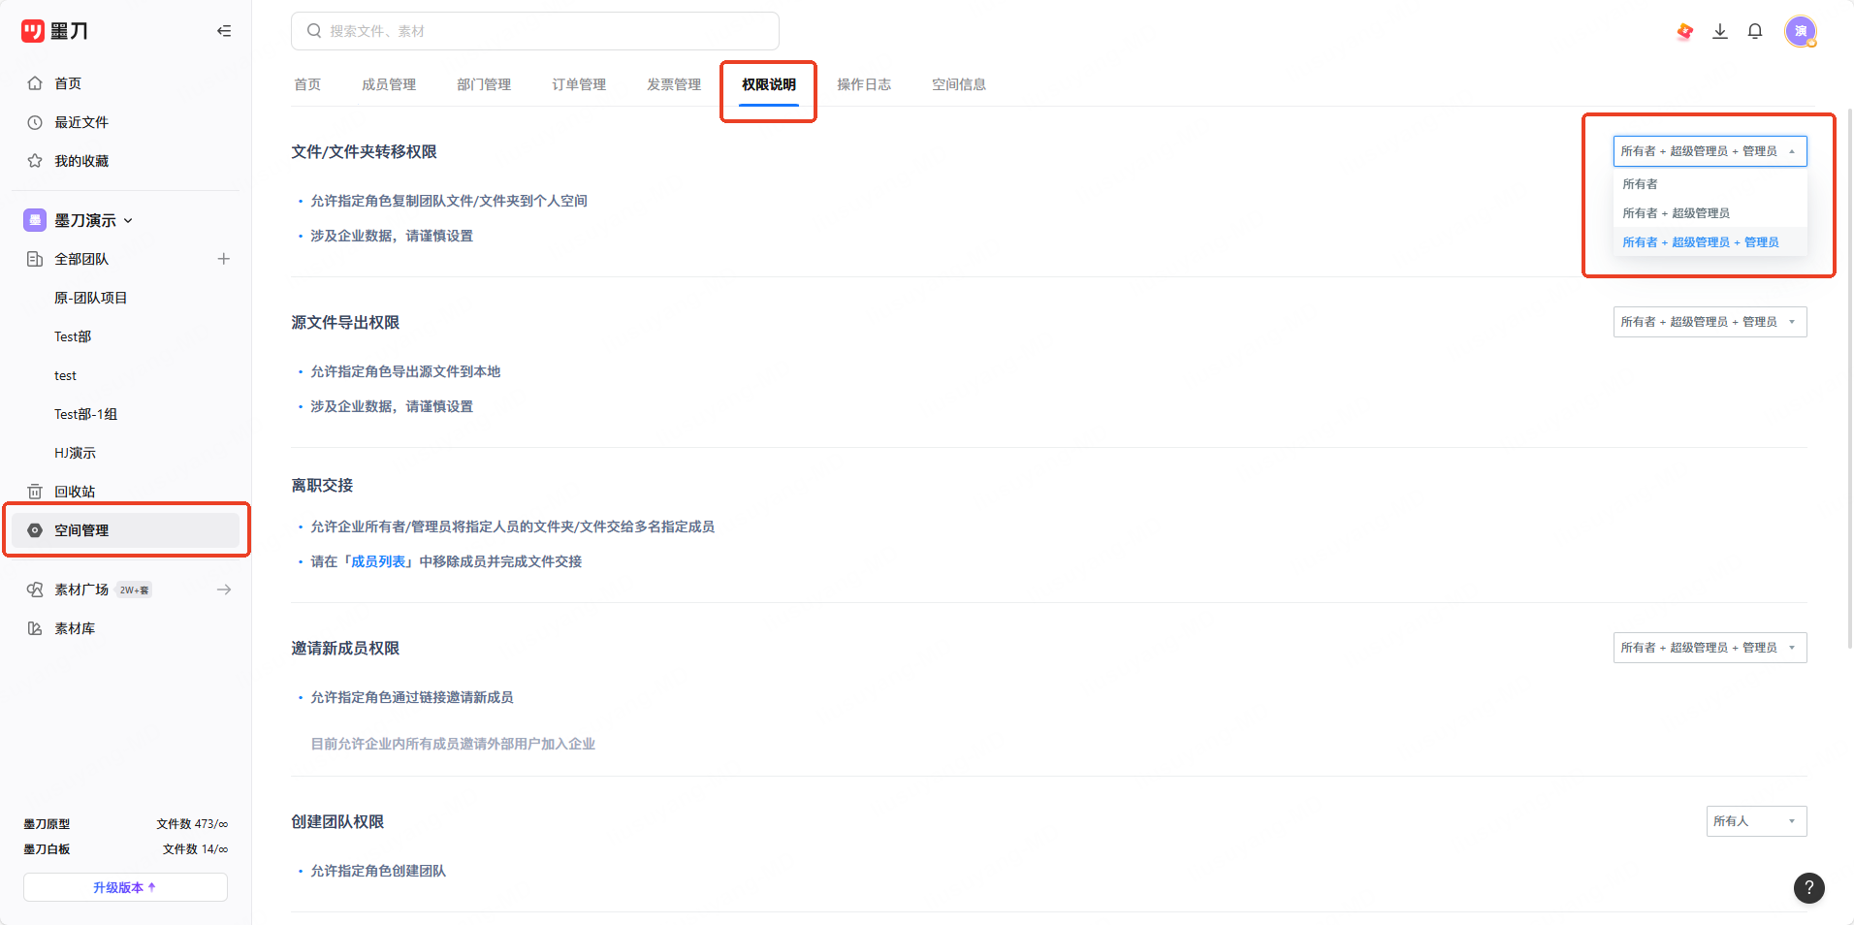This screenshot has width=1854, height=925.
Task: Open notifications bell icon
Action: (1755, 31)
